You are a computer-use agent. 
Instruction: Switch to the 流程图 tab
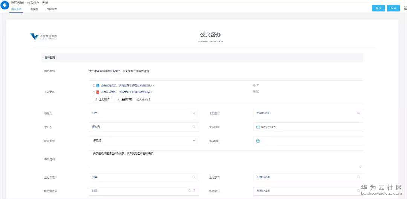click(x=34, y=9)
